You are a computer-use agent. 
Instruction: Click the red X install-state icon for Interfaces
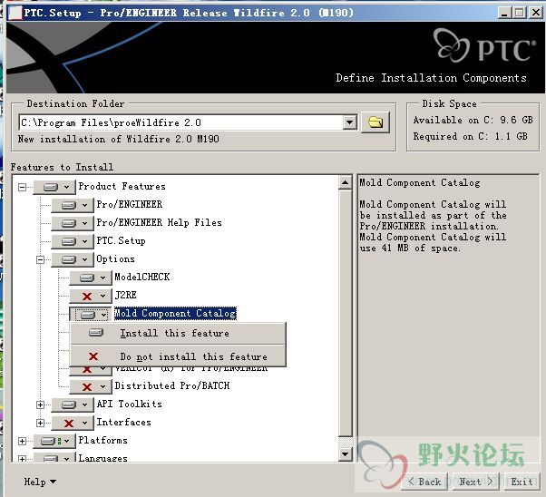(x=69, y=424)
